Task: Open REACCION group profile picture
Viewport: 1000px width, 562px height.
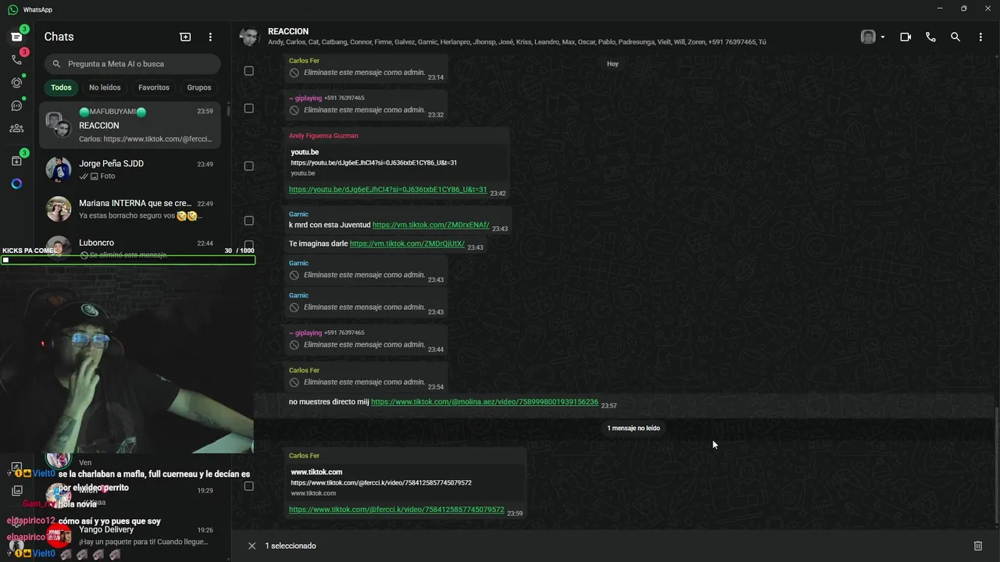Action: coord(249,37)
